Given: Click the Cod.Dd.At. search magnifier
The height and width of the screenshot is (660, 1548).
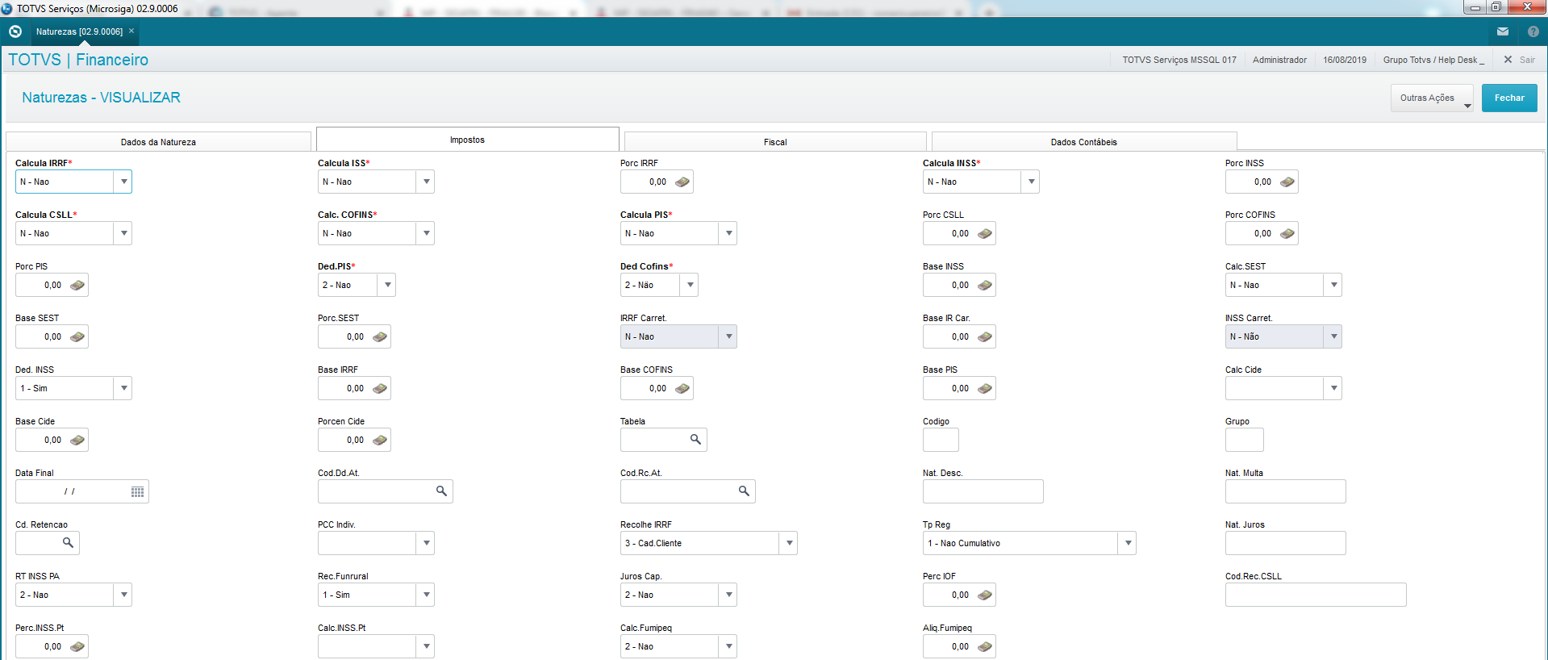Looking at the screenshot, I should pos(441,491).
